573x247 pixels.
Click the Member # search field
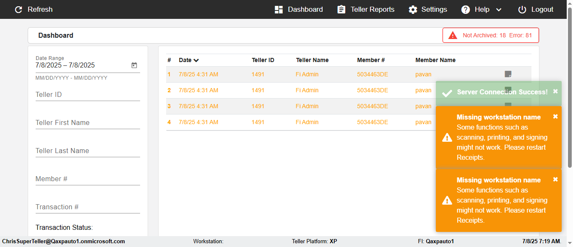[87, 179]
